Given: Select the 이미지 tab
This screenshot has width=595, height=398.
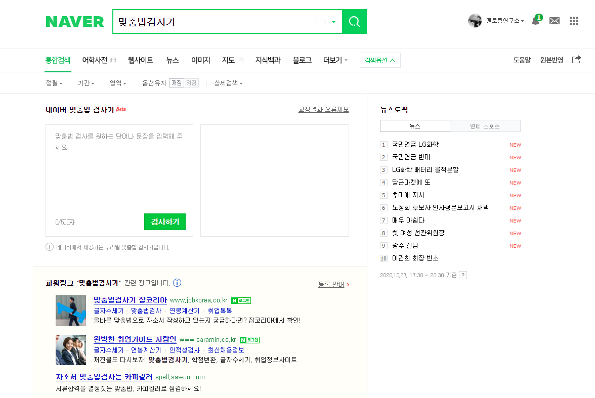Looking at the screenshot, I should point(201,60).
